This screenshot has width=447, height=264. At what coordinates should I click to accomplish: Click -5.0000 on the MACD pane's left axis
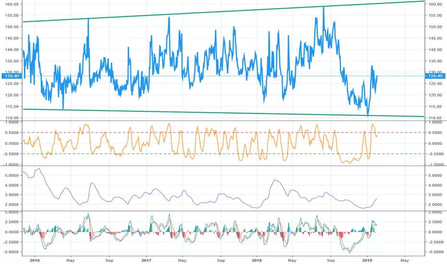(11, 252)
